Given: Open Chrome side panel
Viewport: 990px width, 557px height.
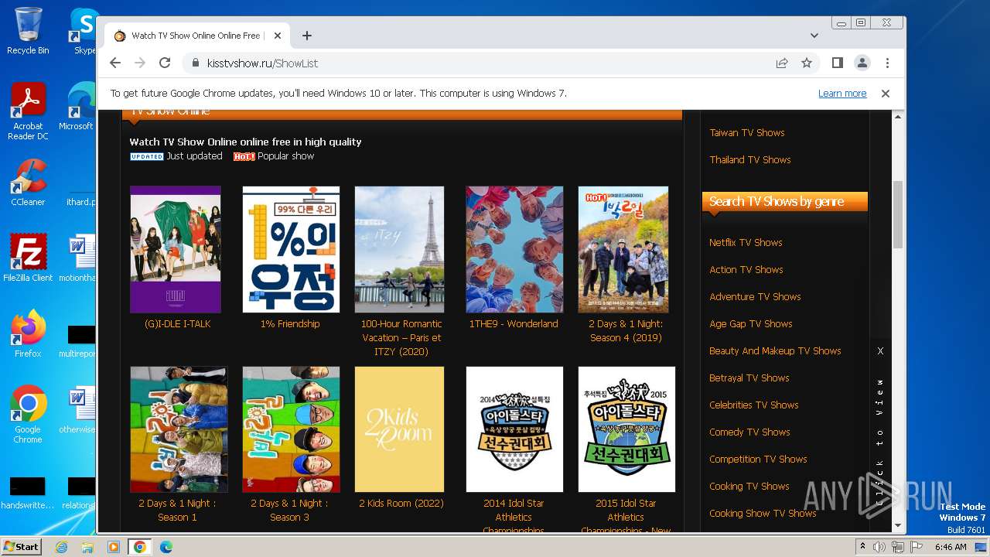Looking at the screenshot, I should (837, 63).
